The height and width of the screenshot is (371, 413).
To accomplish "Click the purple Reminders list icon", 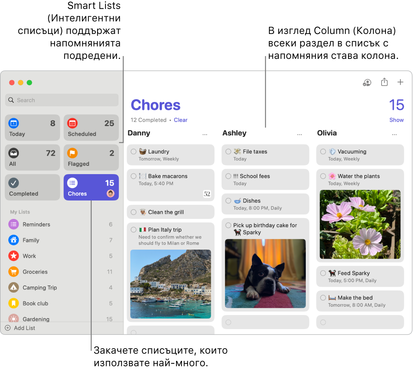I will [x=14, y=224].
